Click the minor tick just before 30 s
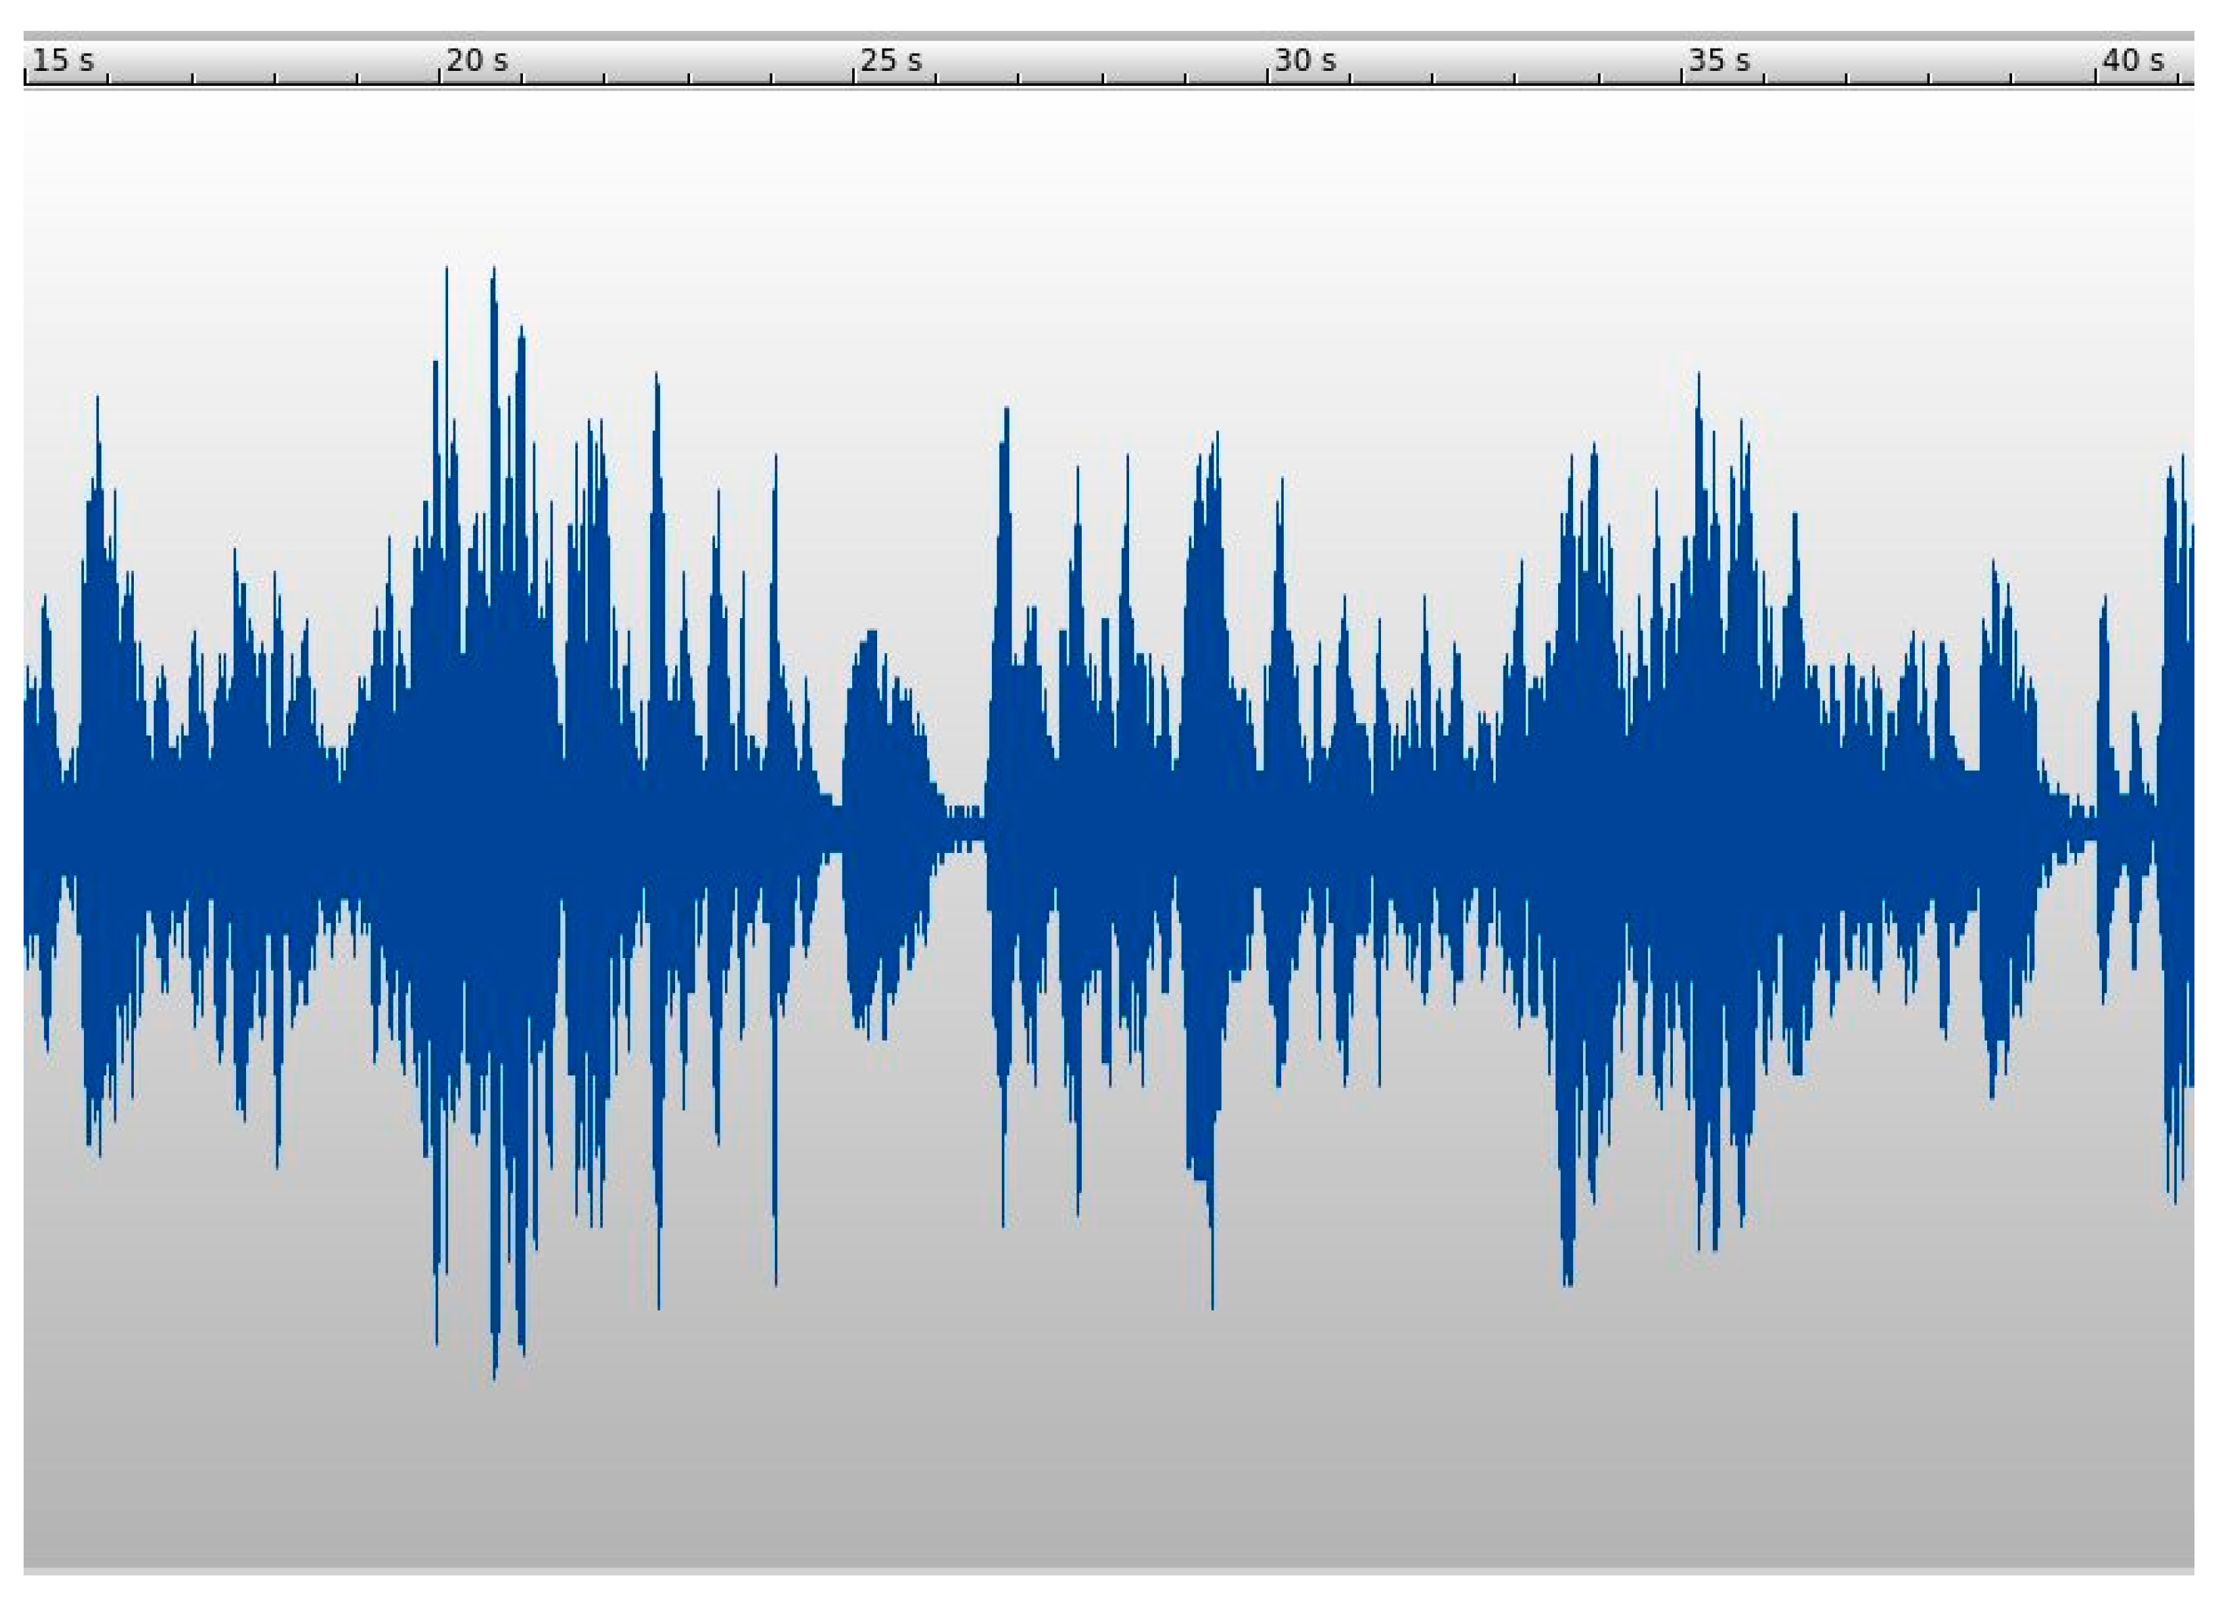This screenshot has width=2222, height=1601. point(1185,78)
